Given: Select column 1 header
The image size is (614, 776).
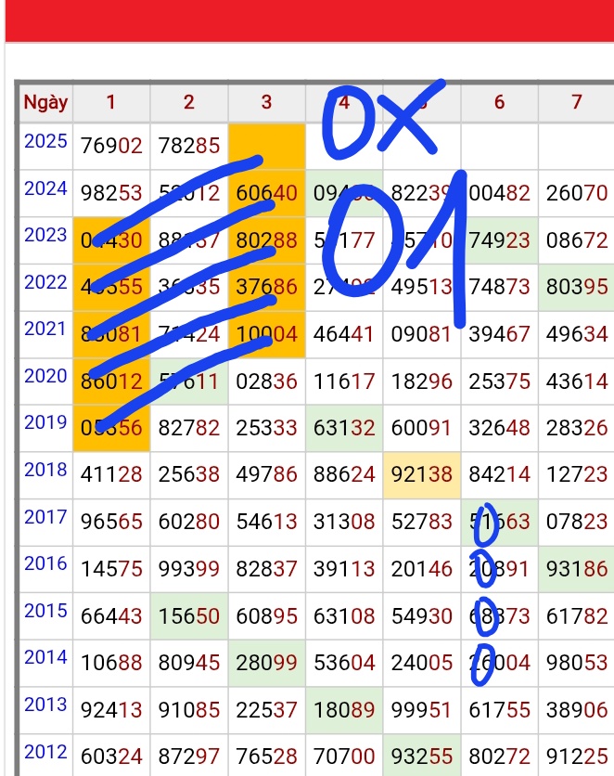Looking at the screenshot, I should 111,102.
